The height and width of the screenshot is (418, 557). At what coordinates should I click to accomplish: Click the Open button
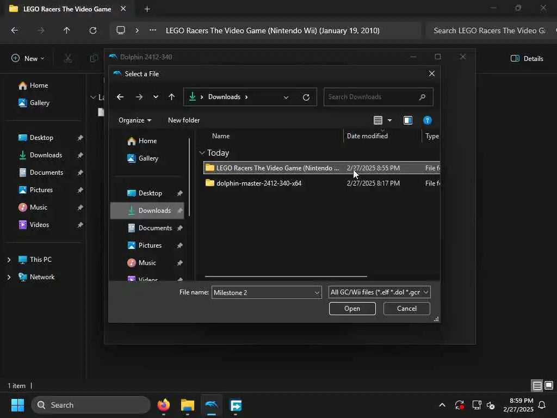coord(352,309)
